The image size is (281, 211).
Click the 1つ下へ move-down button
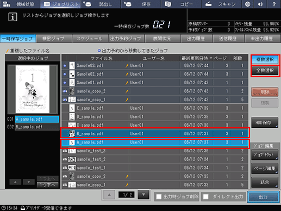pos(47,185)
